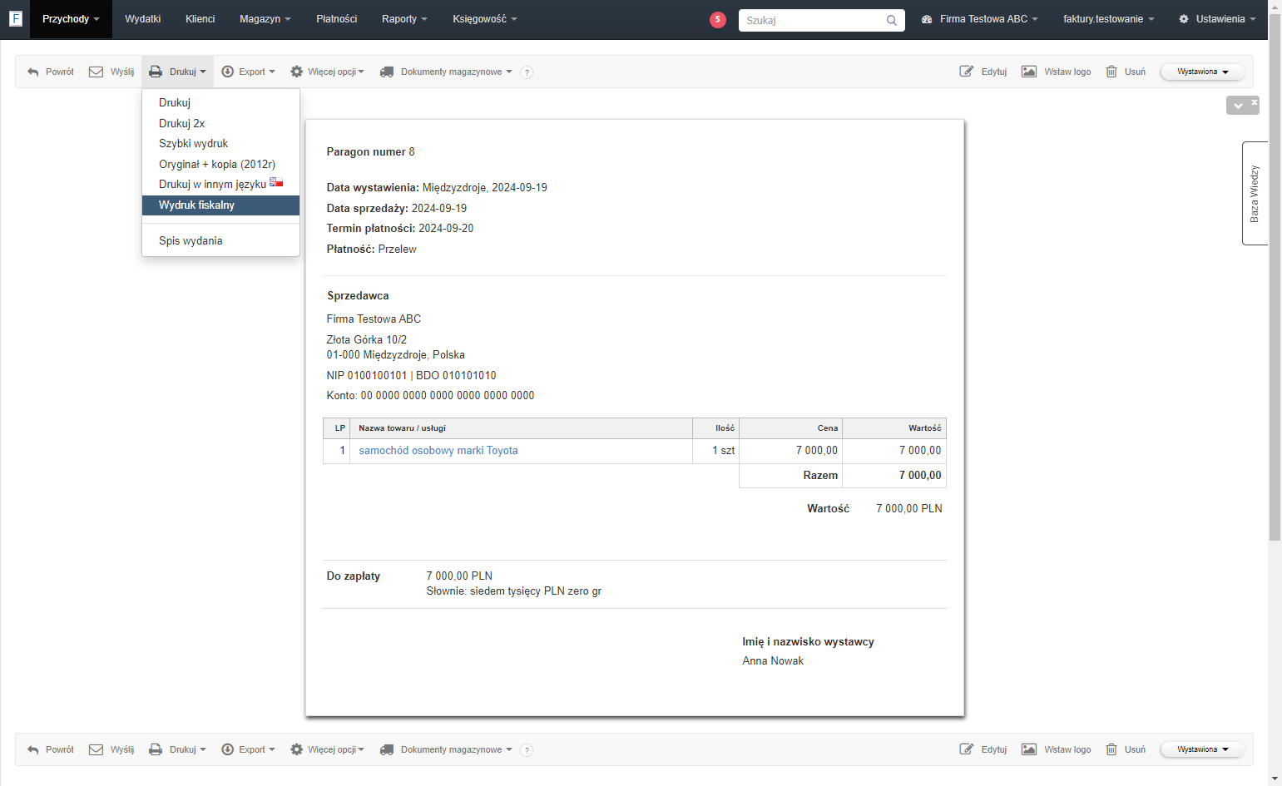Viewport: 1282px width, 786px height.
Task: Choose Spis wydania menu item
Action: tap(220, 241)
